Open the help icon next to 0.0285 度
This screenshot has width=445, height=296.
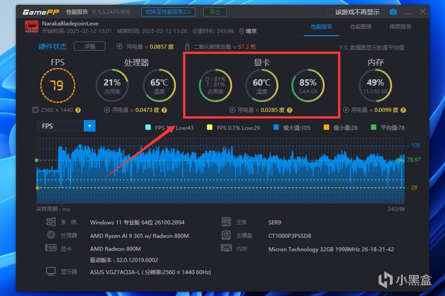click(290, 110)
